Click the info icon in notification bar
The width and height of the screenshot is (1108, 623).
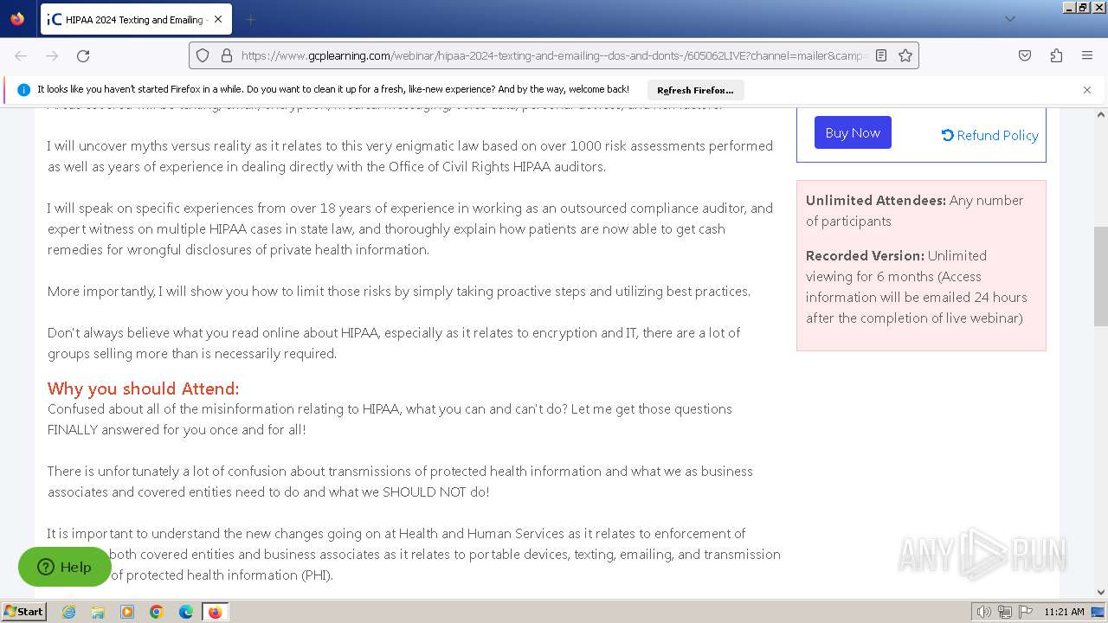[23, 90]
